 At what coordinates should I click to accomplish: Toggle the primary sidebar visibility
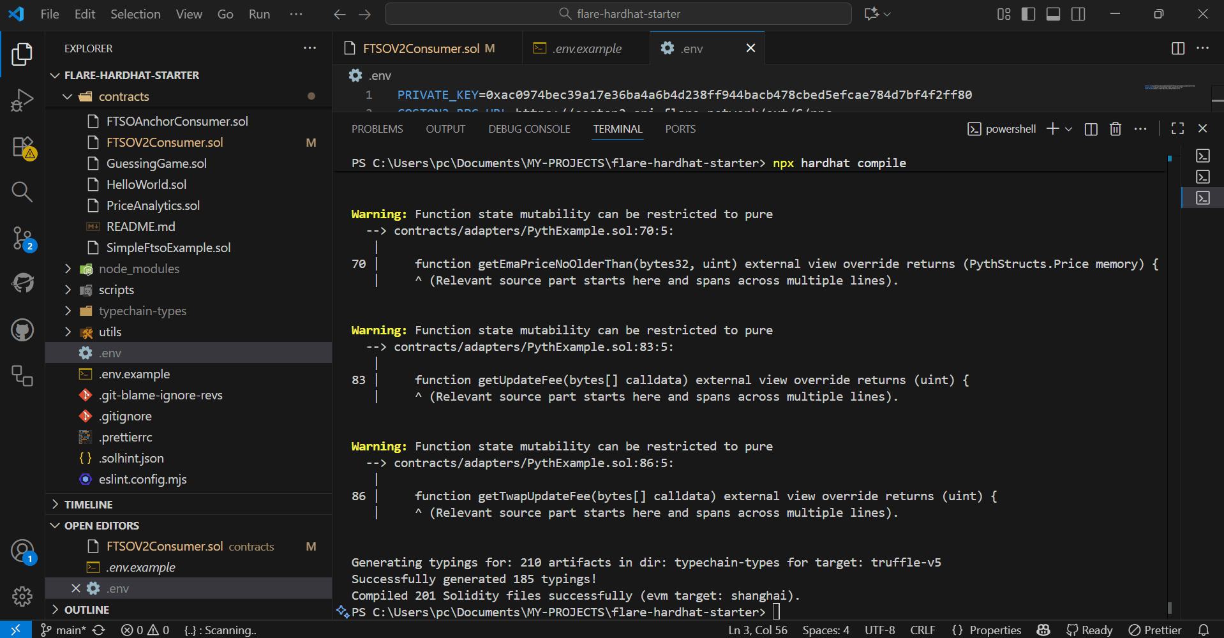(1027, 13)
